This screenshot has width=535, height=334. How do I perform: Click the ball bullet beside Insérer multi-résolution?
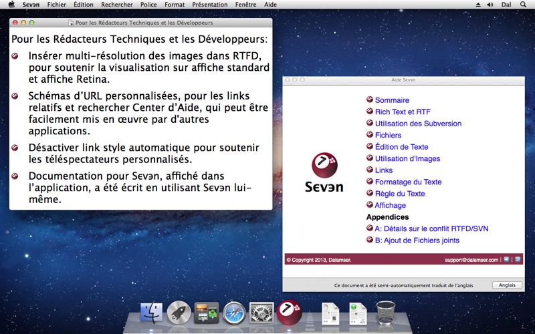point(15,56)
